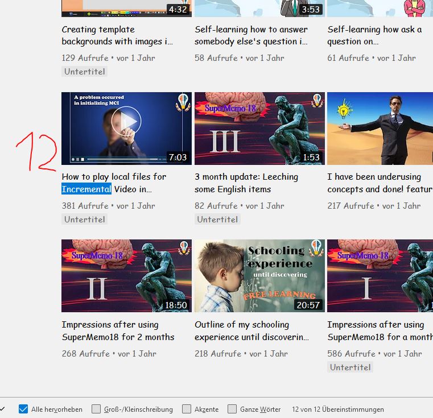This screenshot has height=418, width=433.
Task: Click the '12 von 12 Übereinstimmungen' status text
Action: 338,409
